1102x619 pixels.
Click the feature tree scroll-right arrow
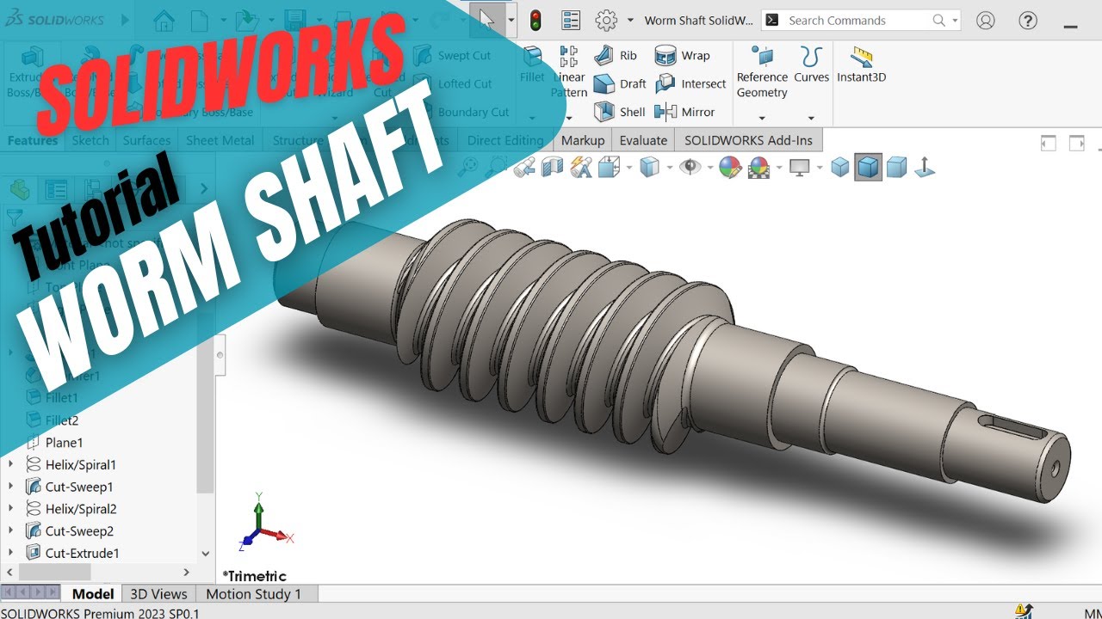[187, 572]
